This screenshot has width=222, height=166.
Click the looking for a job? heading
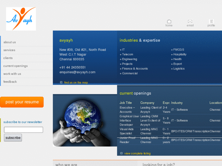(x=158, y=164)
